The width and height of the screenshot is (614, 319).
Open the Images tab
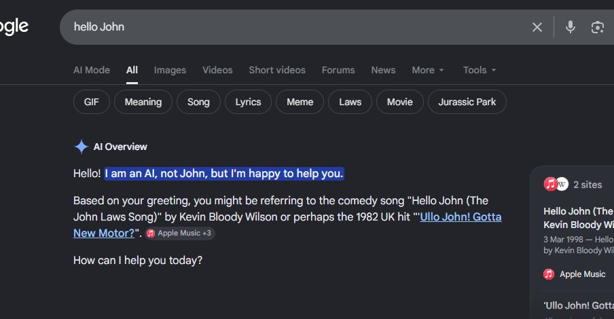[170, 70]
